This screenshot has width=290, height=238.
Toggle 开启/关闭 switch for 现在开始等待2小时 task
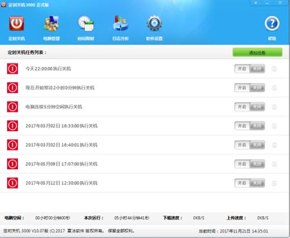[249, 88]
